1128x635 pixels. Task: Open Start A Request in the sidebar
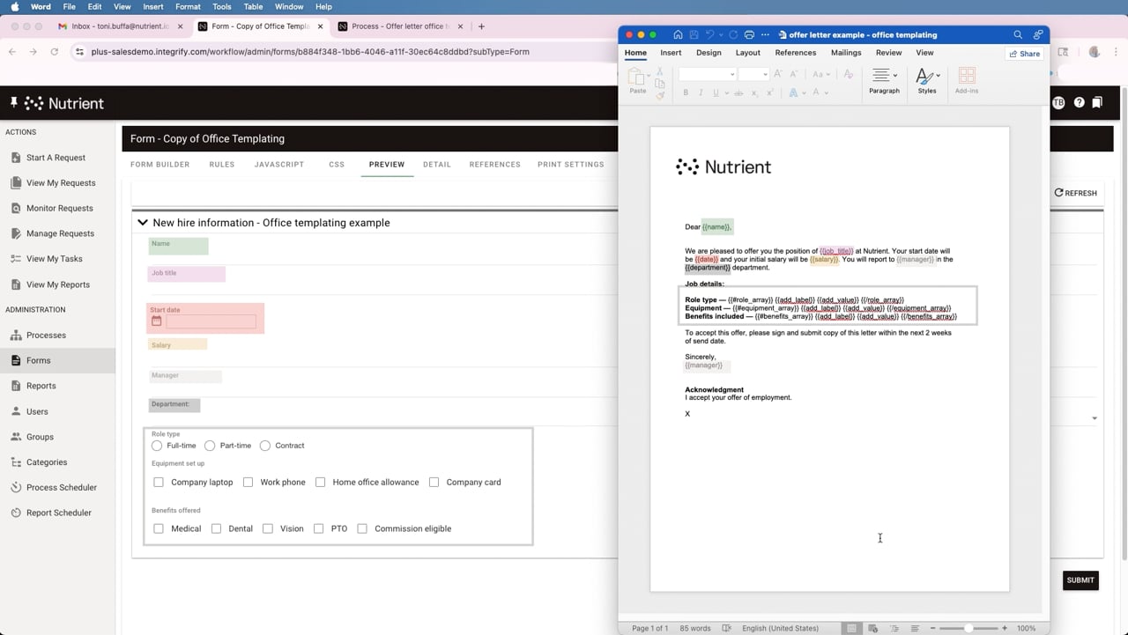coord(57,158)
